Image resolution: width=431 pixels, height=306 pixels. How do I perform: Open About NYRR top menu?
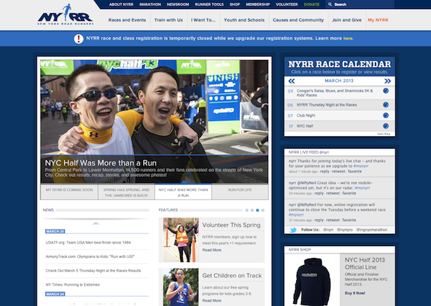coord(121,4)
